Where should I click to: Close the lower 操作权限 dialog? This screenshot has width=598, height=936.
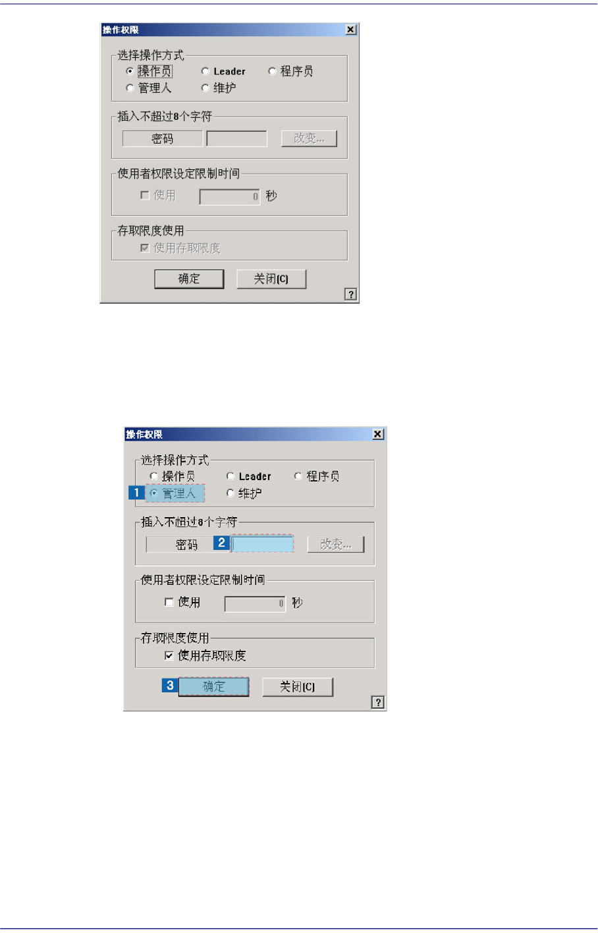pyautogui.click(x=378, y=434)
